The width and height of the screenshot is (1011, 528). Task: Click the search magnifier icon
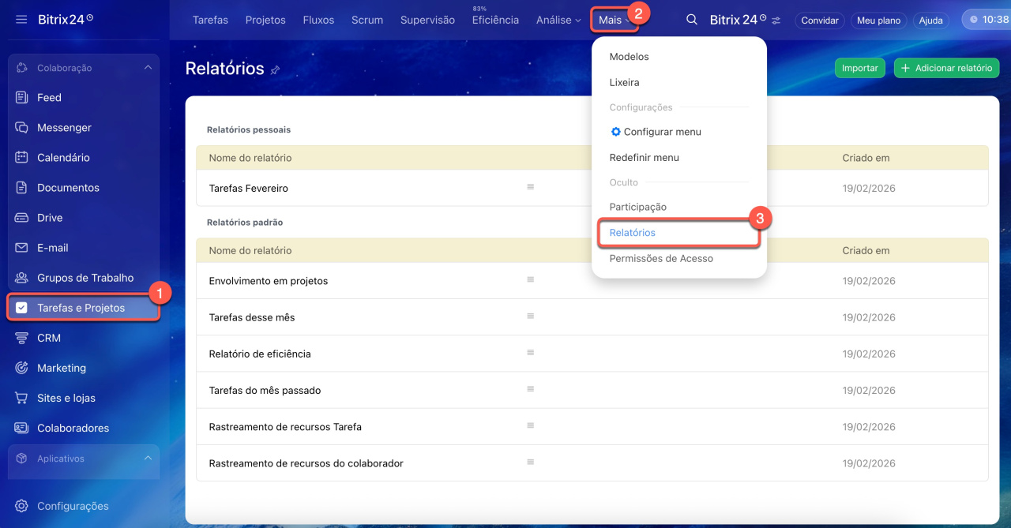coord(692,20)
